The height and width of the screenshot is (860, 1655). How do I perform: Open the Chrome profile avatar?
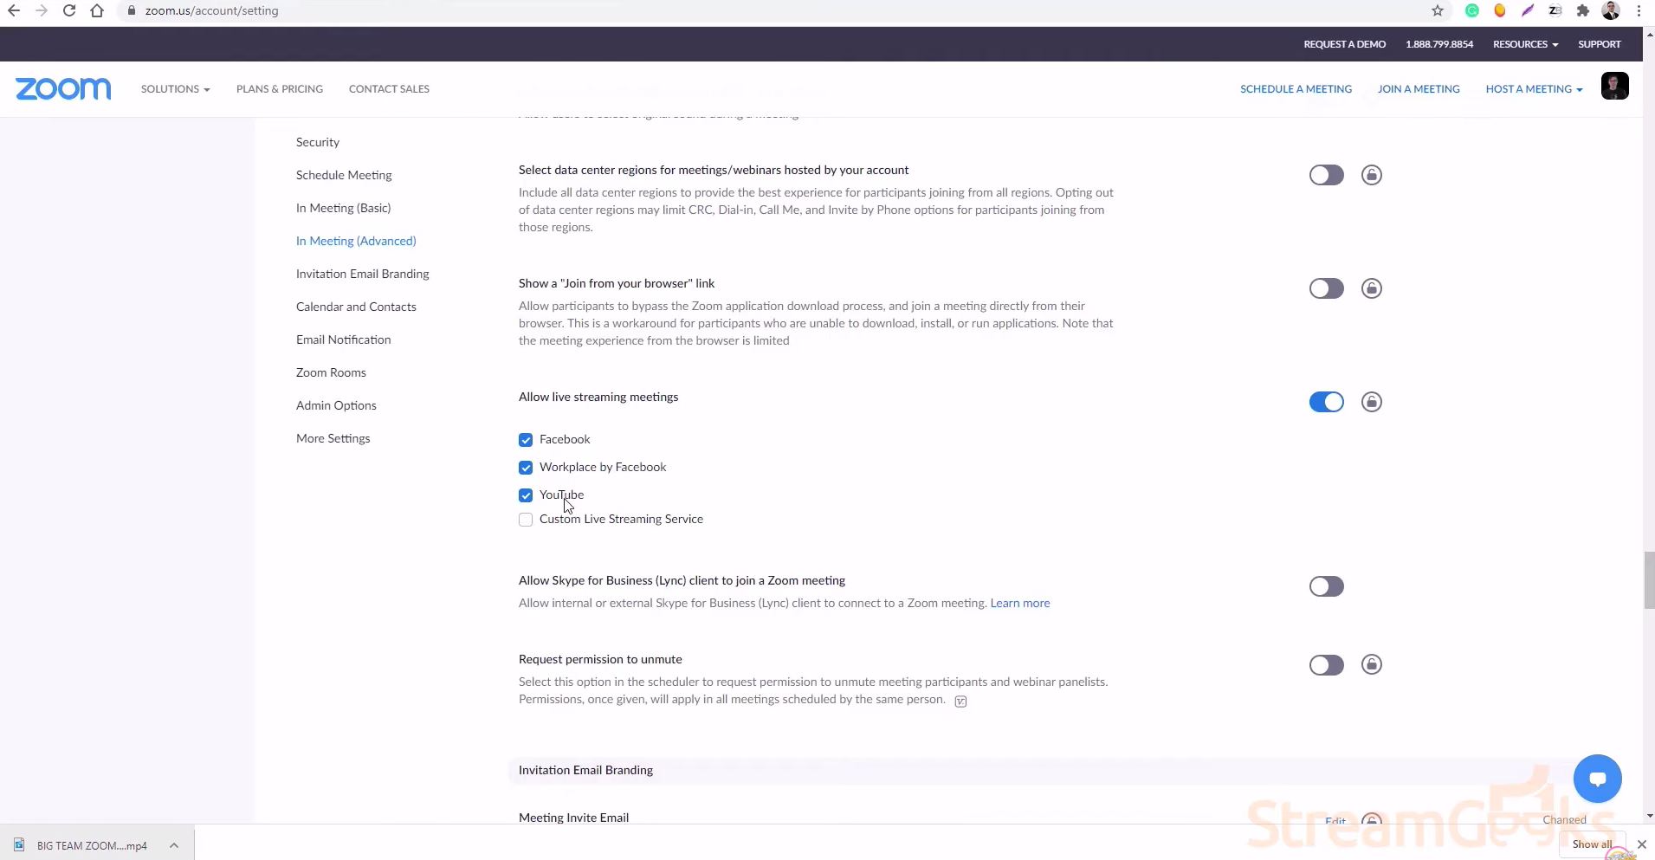(1611, 10)
